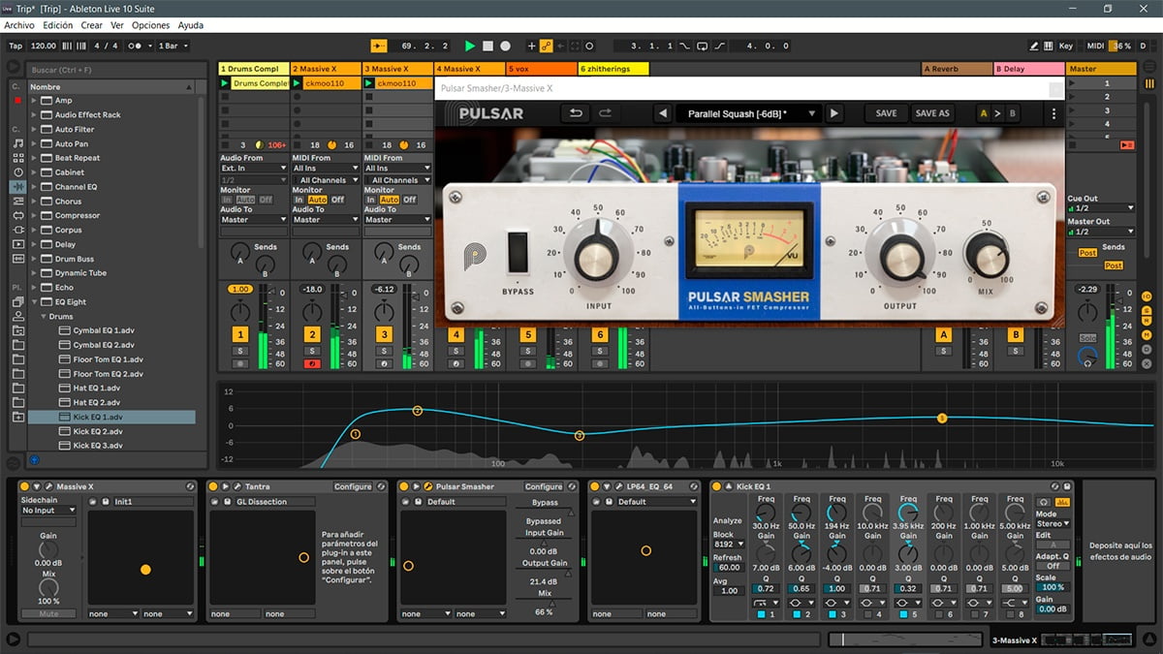Open the Max for Live category in sidebar

point(18,215)
